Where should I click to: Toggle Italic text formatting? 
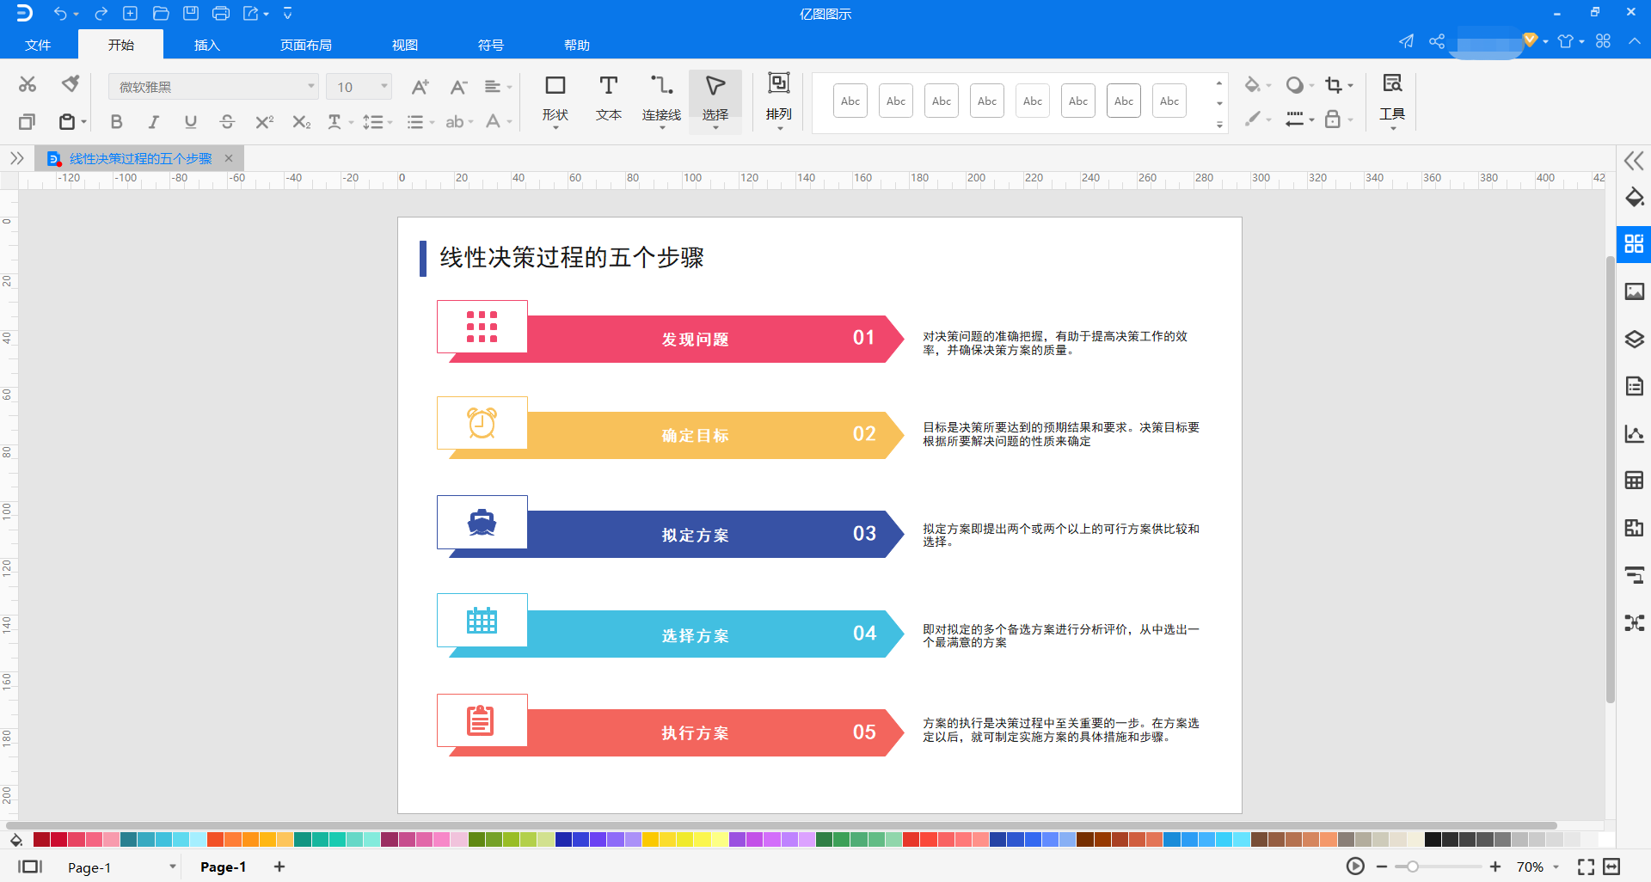pyautogui.click(x=153, y=122)
